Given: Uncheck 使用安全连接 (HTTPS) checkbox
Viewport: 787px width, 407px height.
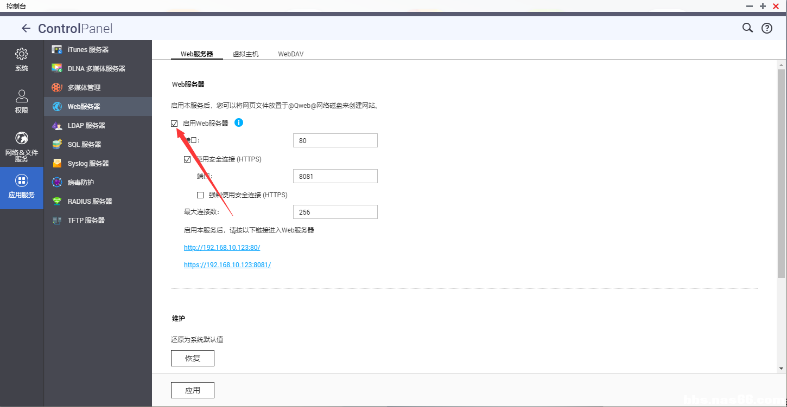Looking at the screenshot, I should (187, 159).
